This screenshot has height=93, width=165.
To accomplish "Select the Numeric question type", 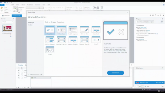I will pos(96,41).
